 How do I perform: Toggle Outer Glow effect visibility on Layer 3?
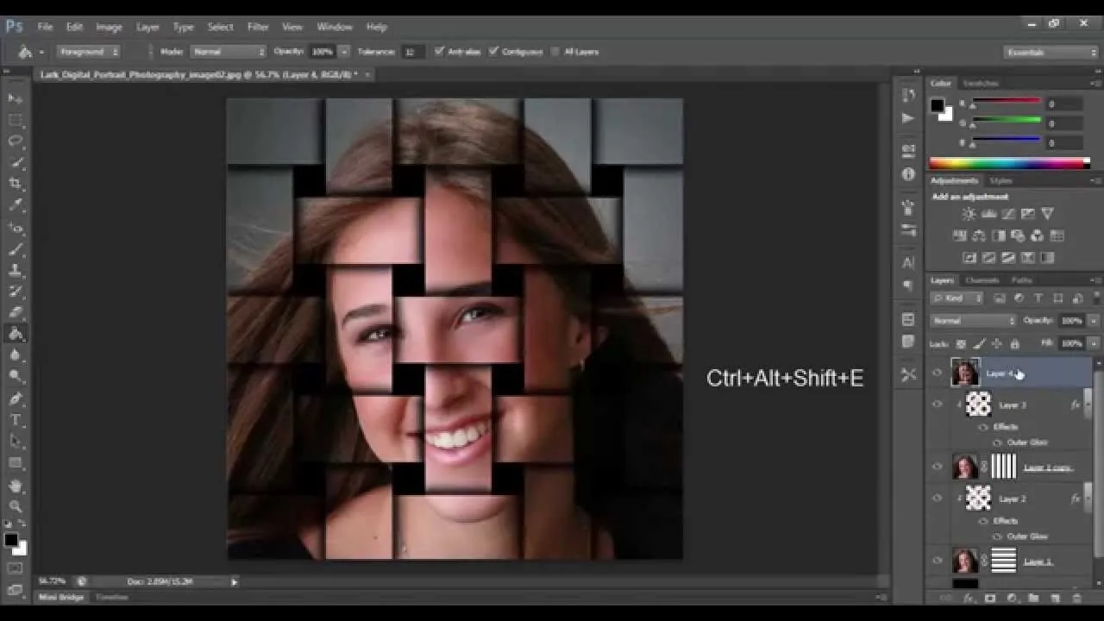pos(998,442)
